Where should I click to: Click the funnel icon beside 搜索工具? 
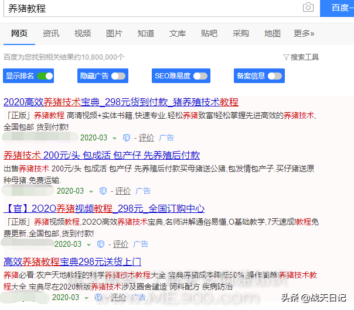tap(286, 57)
